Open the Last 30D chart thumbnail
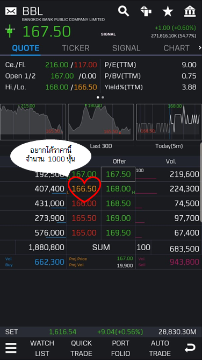The image size is (202, 360). 101,122
